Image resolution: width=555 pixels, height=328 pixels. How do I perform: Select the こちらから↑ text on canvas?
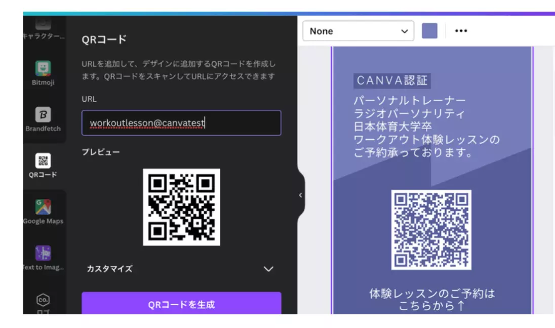click(432, 306)
